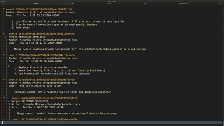Viewport: 224px width, 126px height.
Task: Click 'Merge branch master into orkohunter' message
Action: pos(67,113)
